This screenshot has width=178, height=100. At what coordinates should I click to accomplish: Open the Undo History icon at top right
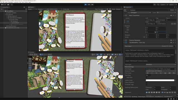click(155, 5)
